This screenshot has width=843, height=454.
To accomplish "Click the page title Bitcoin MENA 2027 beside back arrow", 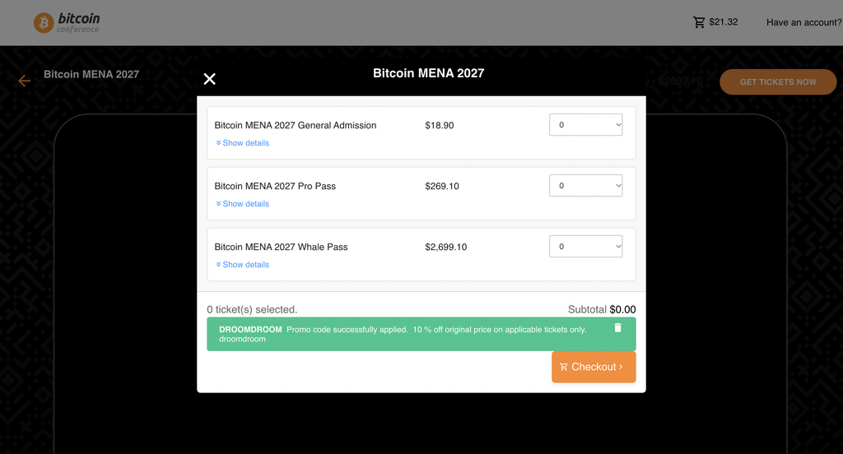I will [x=91, y=74].
